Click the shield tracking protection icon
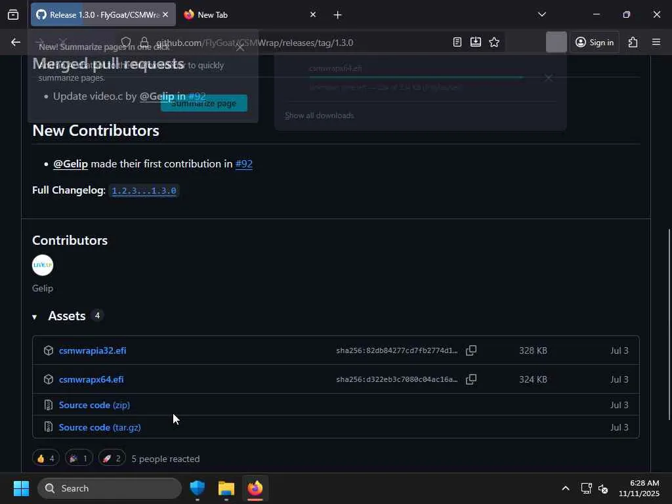The width and height of the screenshot is (672, 504). (125, 42)
